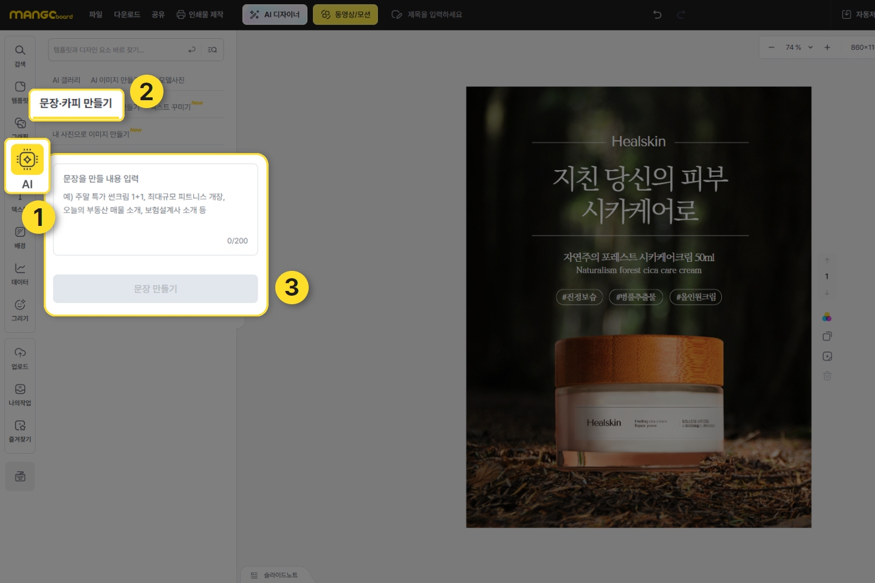The image size is (875, 583).
Task: Delete the page with trash icon
Action: click(827, 376)
